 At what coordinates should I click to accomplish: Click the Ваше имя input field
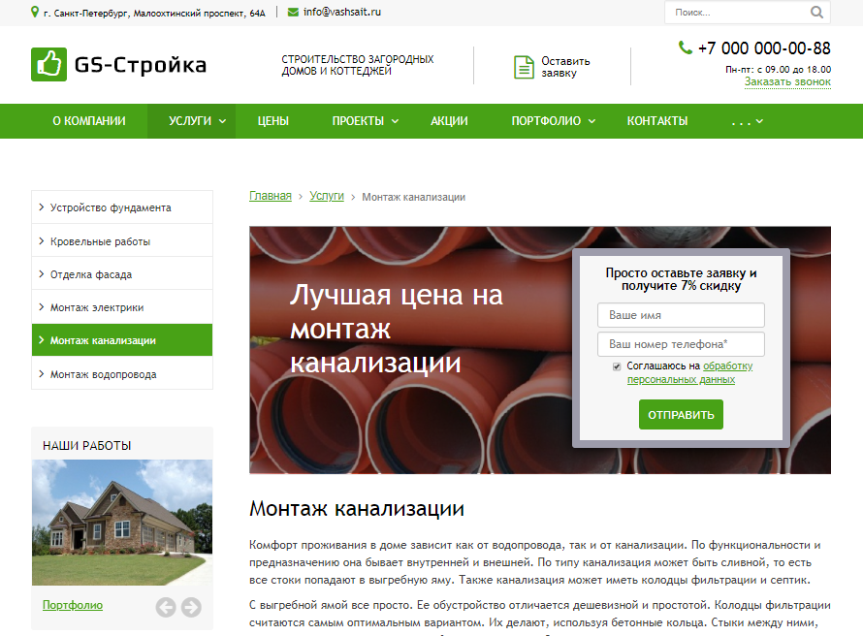[x=681, y=315]
